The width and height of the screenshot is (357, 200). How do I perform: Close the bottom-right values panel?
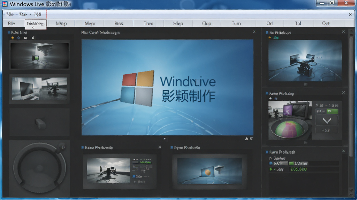(343, 151)
